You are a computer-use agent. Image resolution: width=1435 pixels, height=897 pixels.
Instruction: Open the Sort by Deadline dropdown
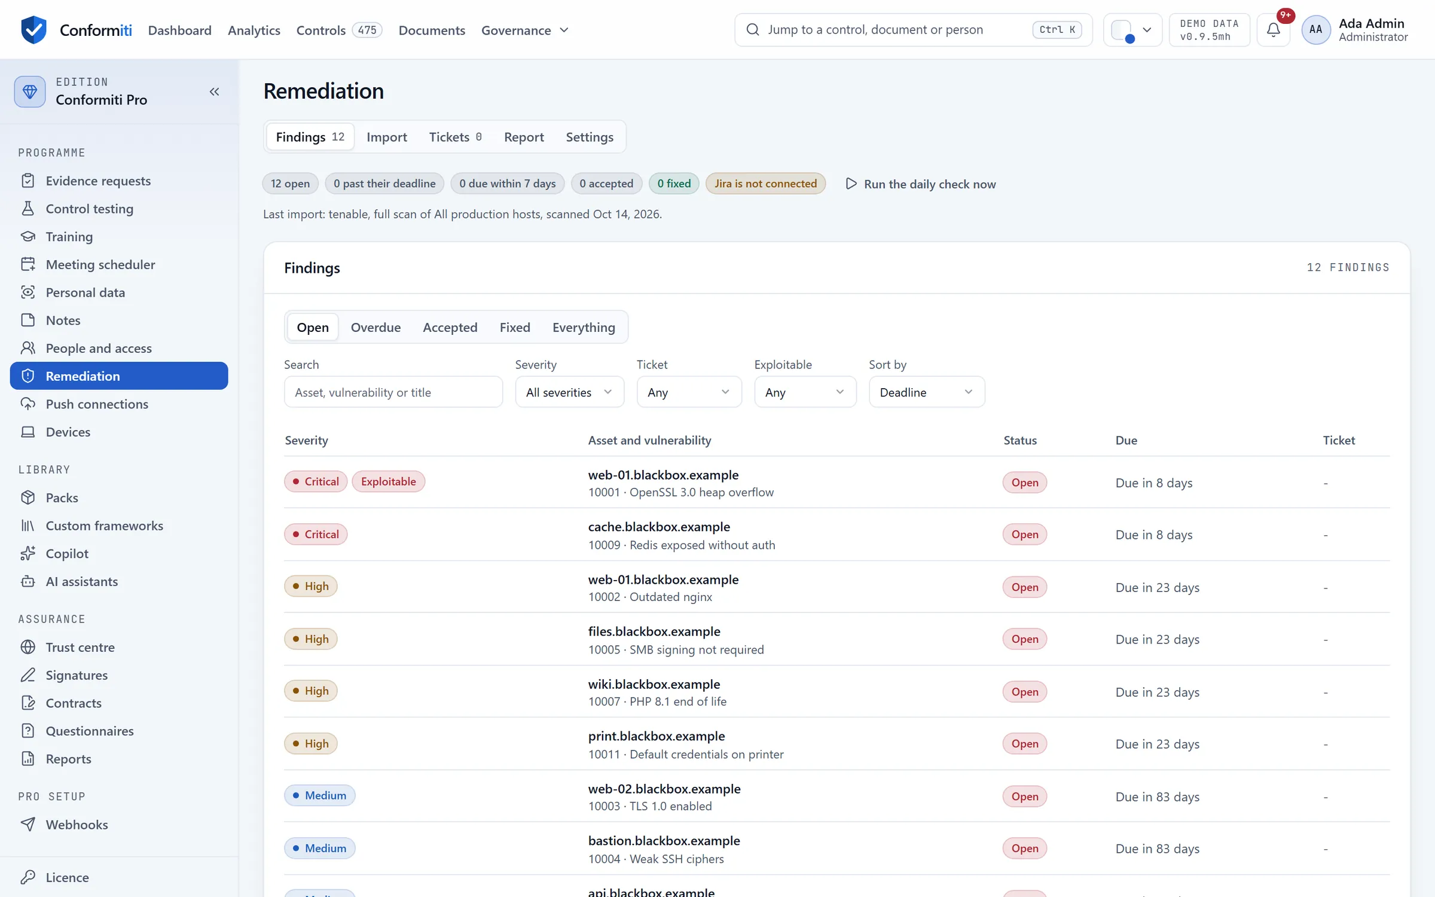(x=926, y=392)
